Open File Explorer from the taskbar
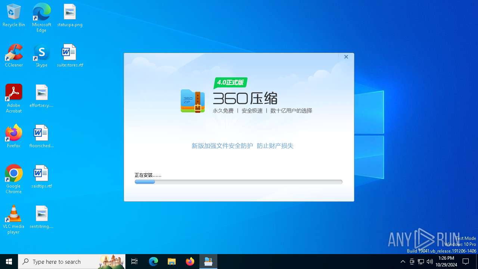 tap(172, 262)
